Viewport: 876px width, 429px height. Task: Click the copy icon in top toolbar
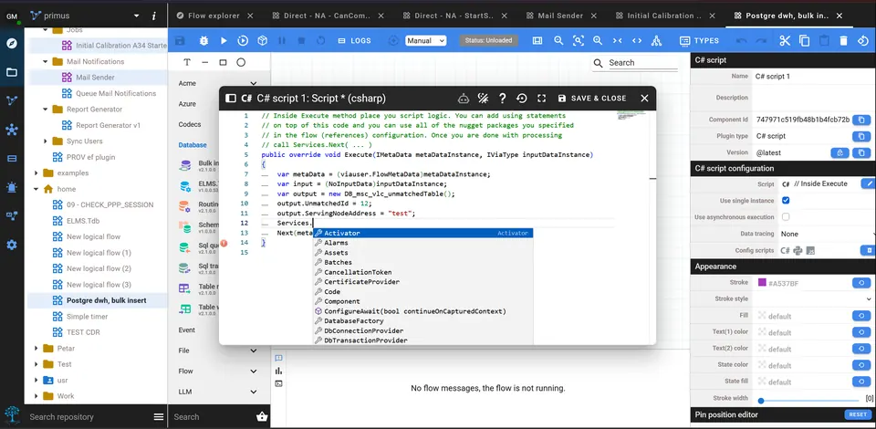[x=805, y=40]
